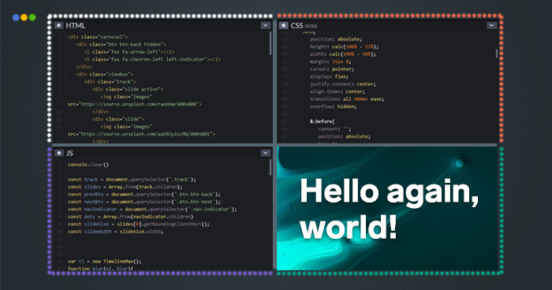Click the <div class="carousel"> code line
This screenshot has height=290, width=552.
[98, 37]
